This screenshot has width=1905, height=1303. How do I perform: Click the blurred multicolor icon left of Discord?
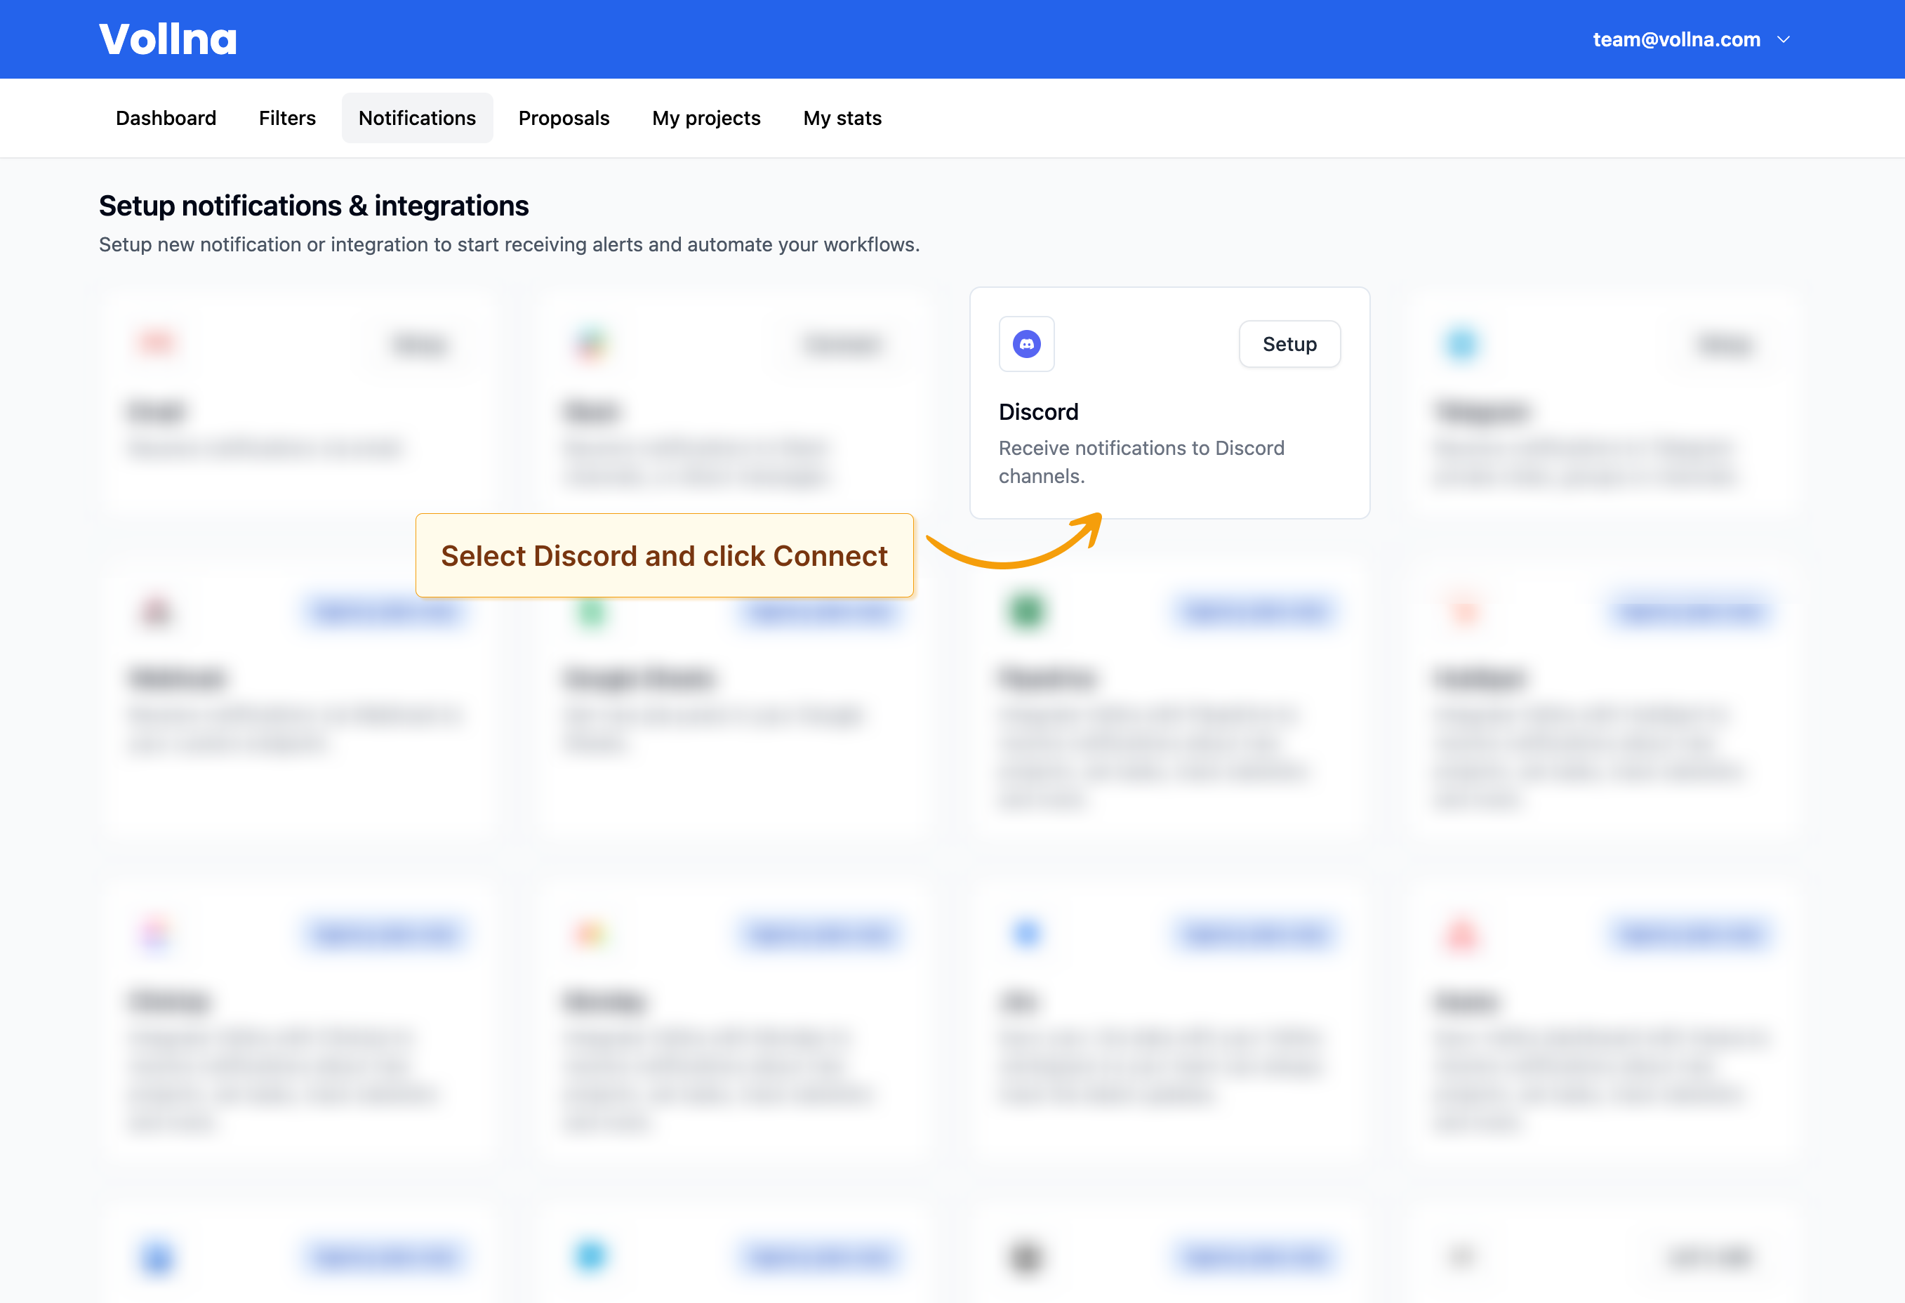click(x=590, y=343)
